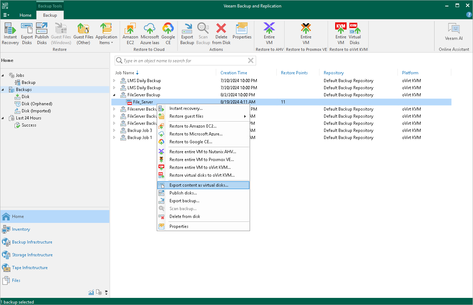Image resolution: width=473 pixels, height=305 pixels.
Task: Choose Export backup from context menu
Action: tap(203, 201)
